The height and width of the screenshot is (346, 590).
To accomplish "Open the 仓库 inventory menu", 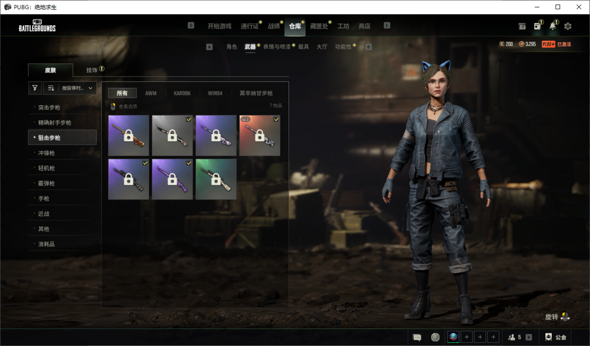I will pos(295,26).
